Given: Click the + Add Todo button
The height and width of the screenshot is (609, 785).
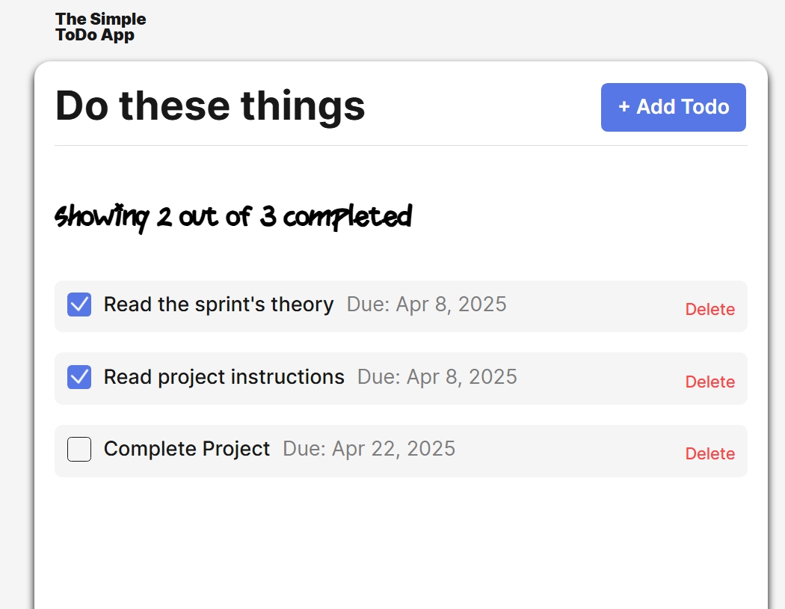Looking at the screenshot, I should pos(672,107).
